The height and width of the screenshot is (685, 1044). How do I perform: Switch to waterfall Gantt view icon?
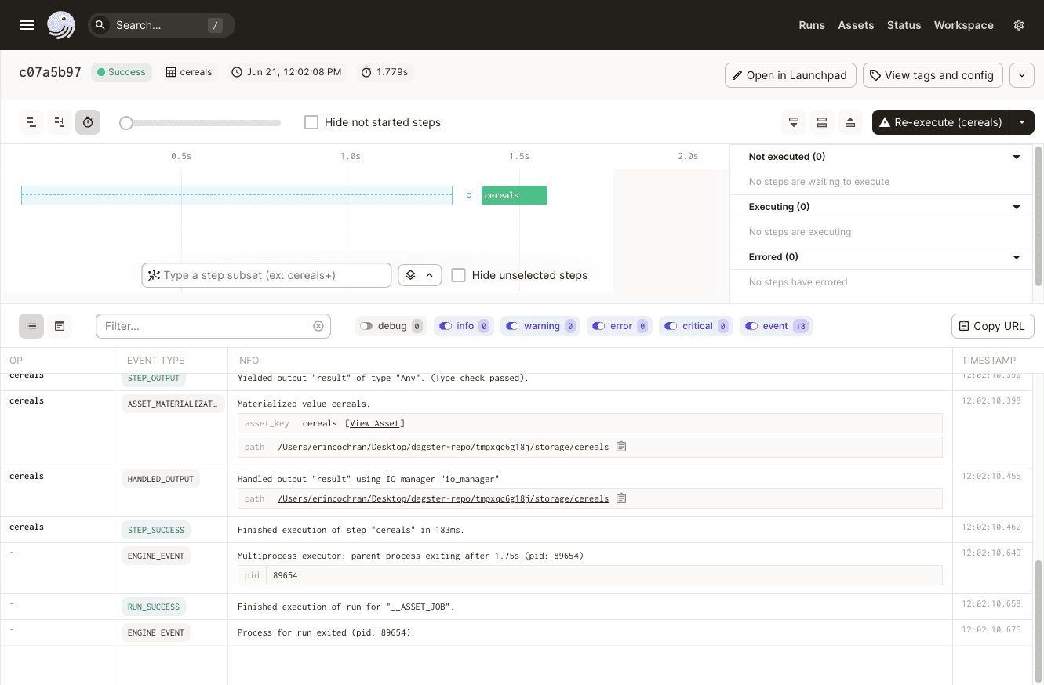point(60,122)
